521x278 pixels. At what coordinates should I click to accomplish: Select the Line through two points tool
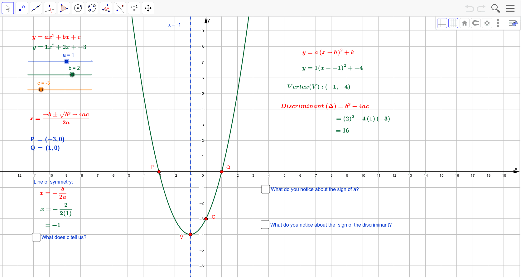click(x=36, y=8)
